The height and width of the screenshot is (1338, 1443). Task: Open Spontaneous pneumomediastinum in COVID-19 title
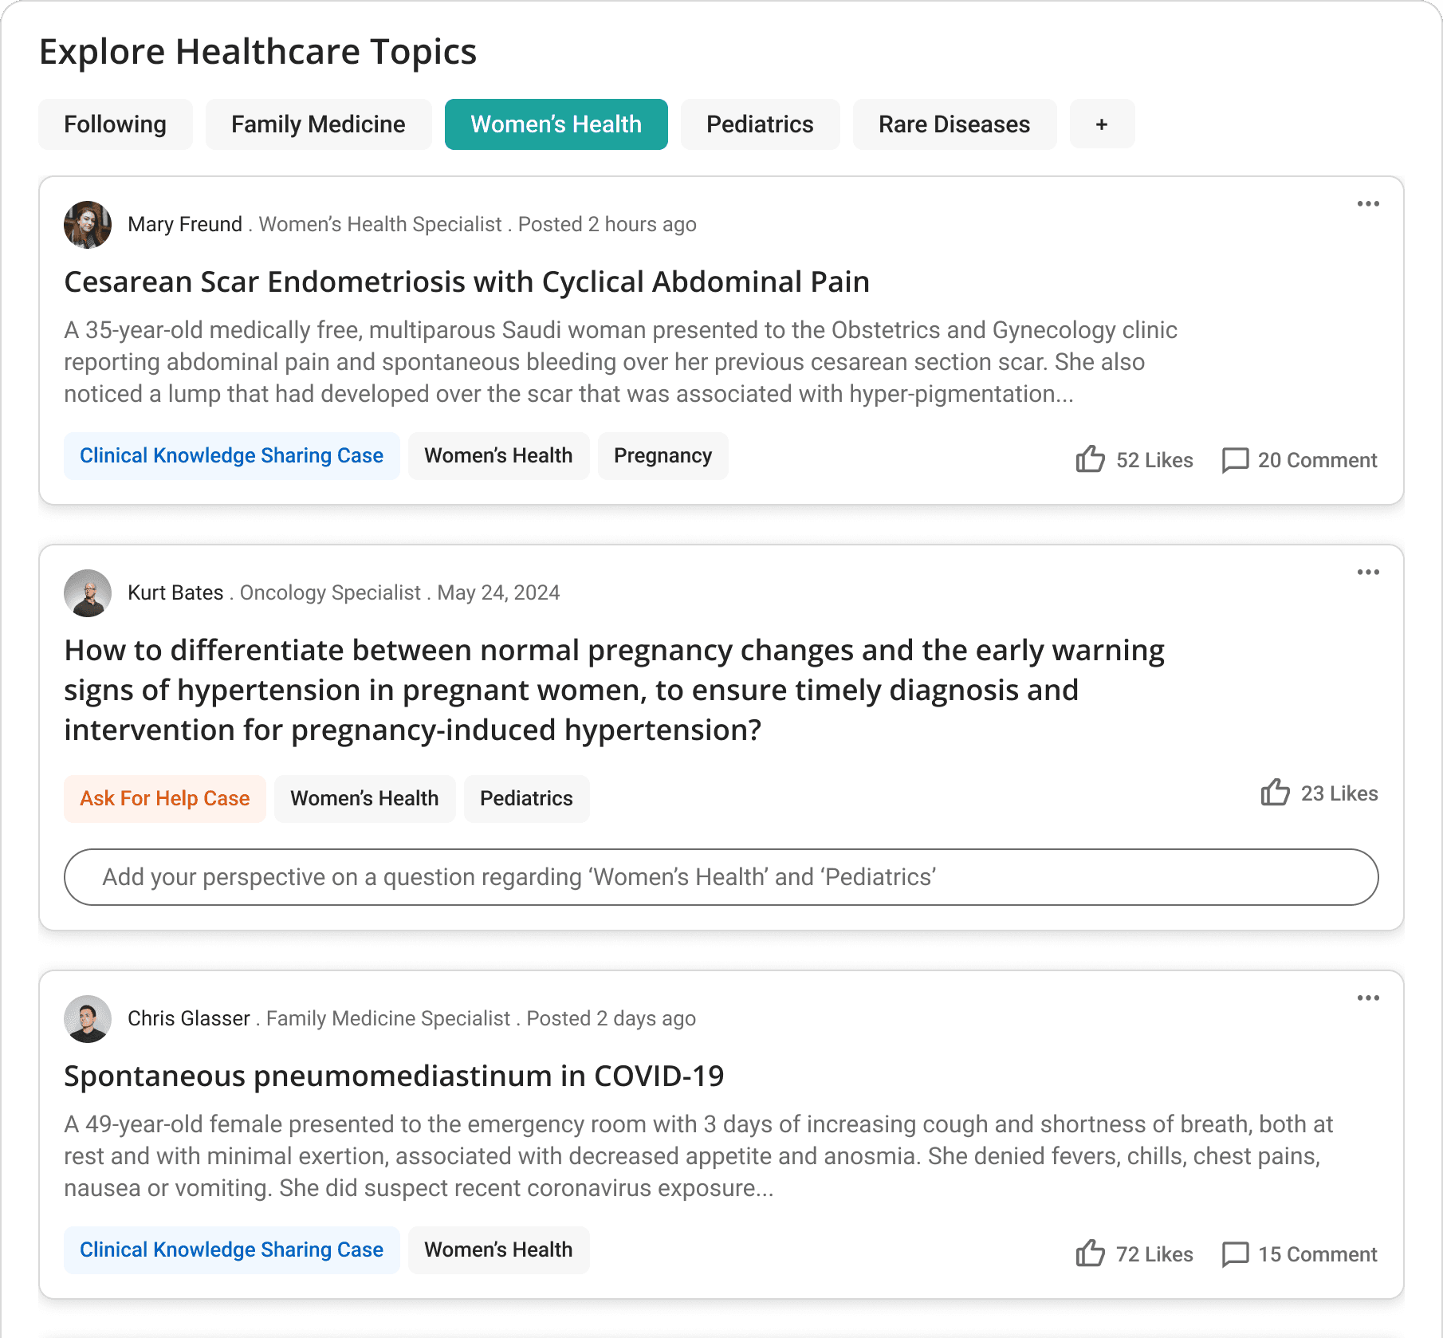click(x=394, y=1076)
